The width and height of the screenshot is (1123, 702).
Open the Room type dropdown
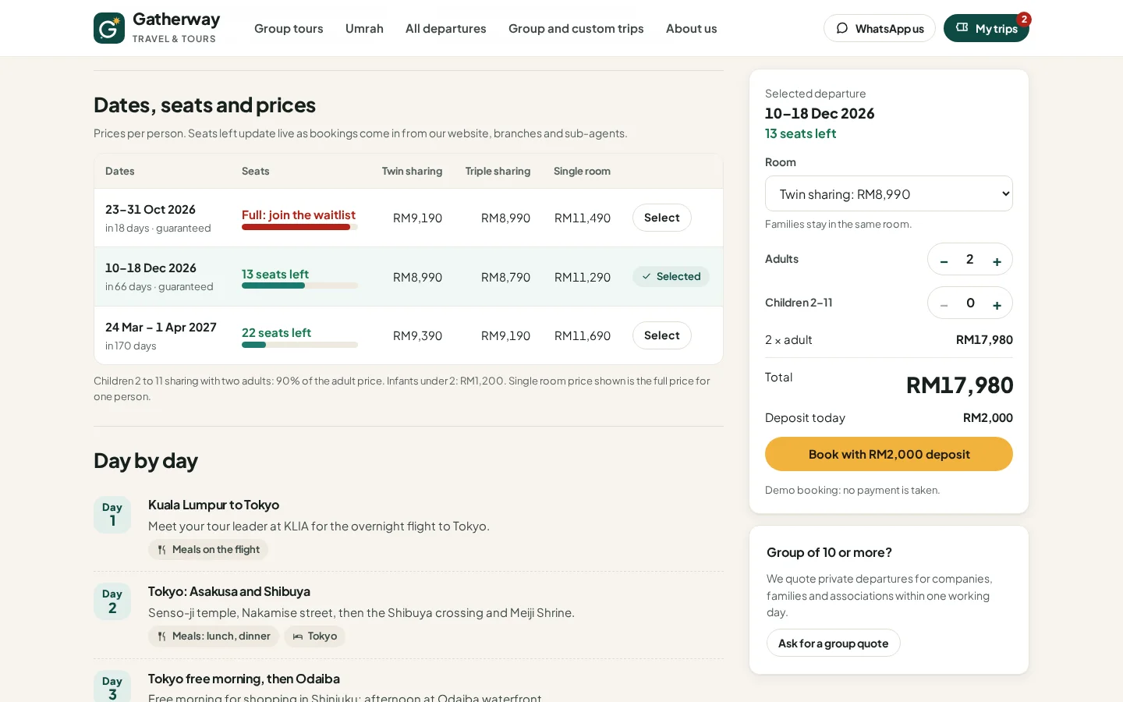(889, 193)
